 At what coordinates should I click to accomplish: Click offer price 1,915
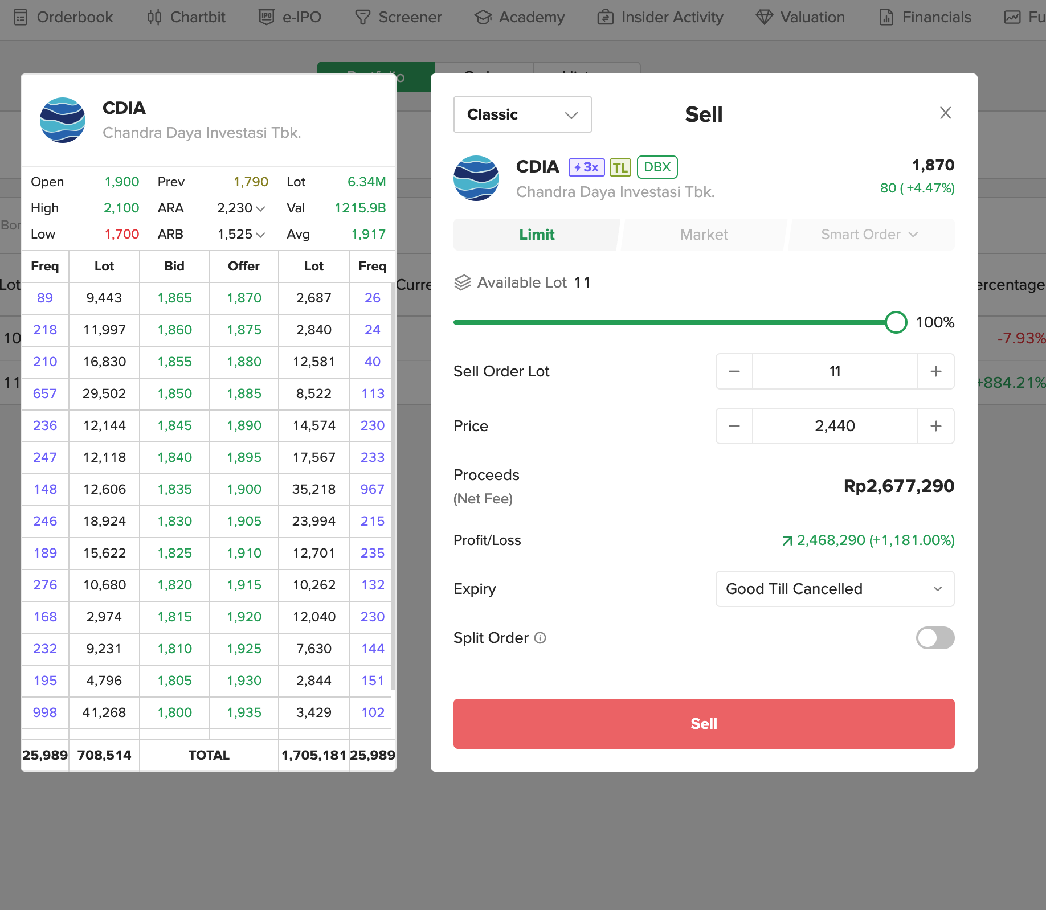(x=244, y=585)
